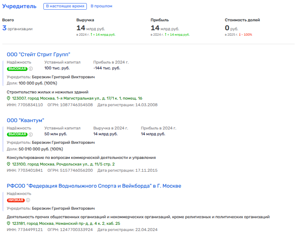Open Федерация Воднолыжного Спорта organization link

pos(94,186)
